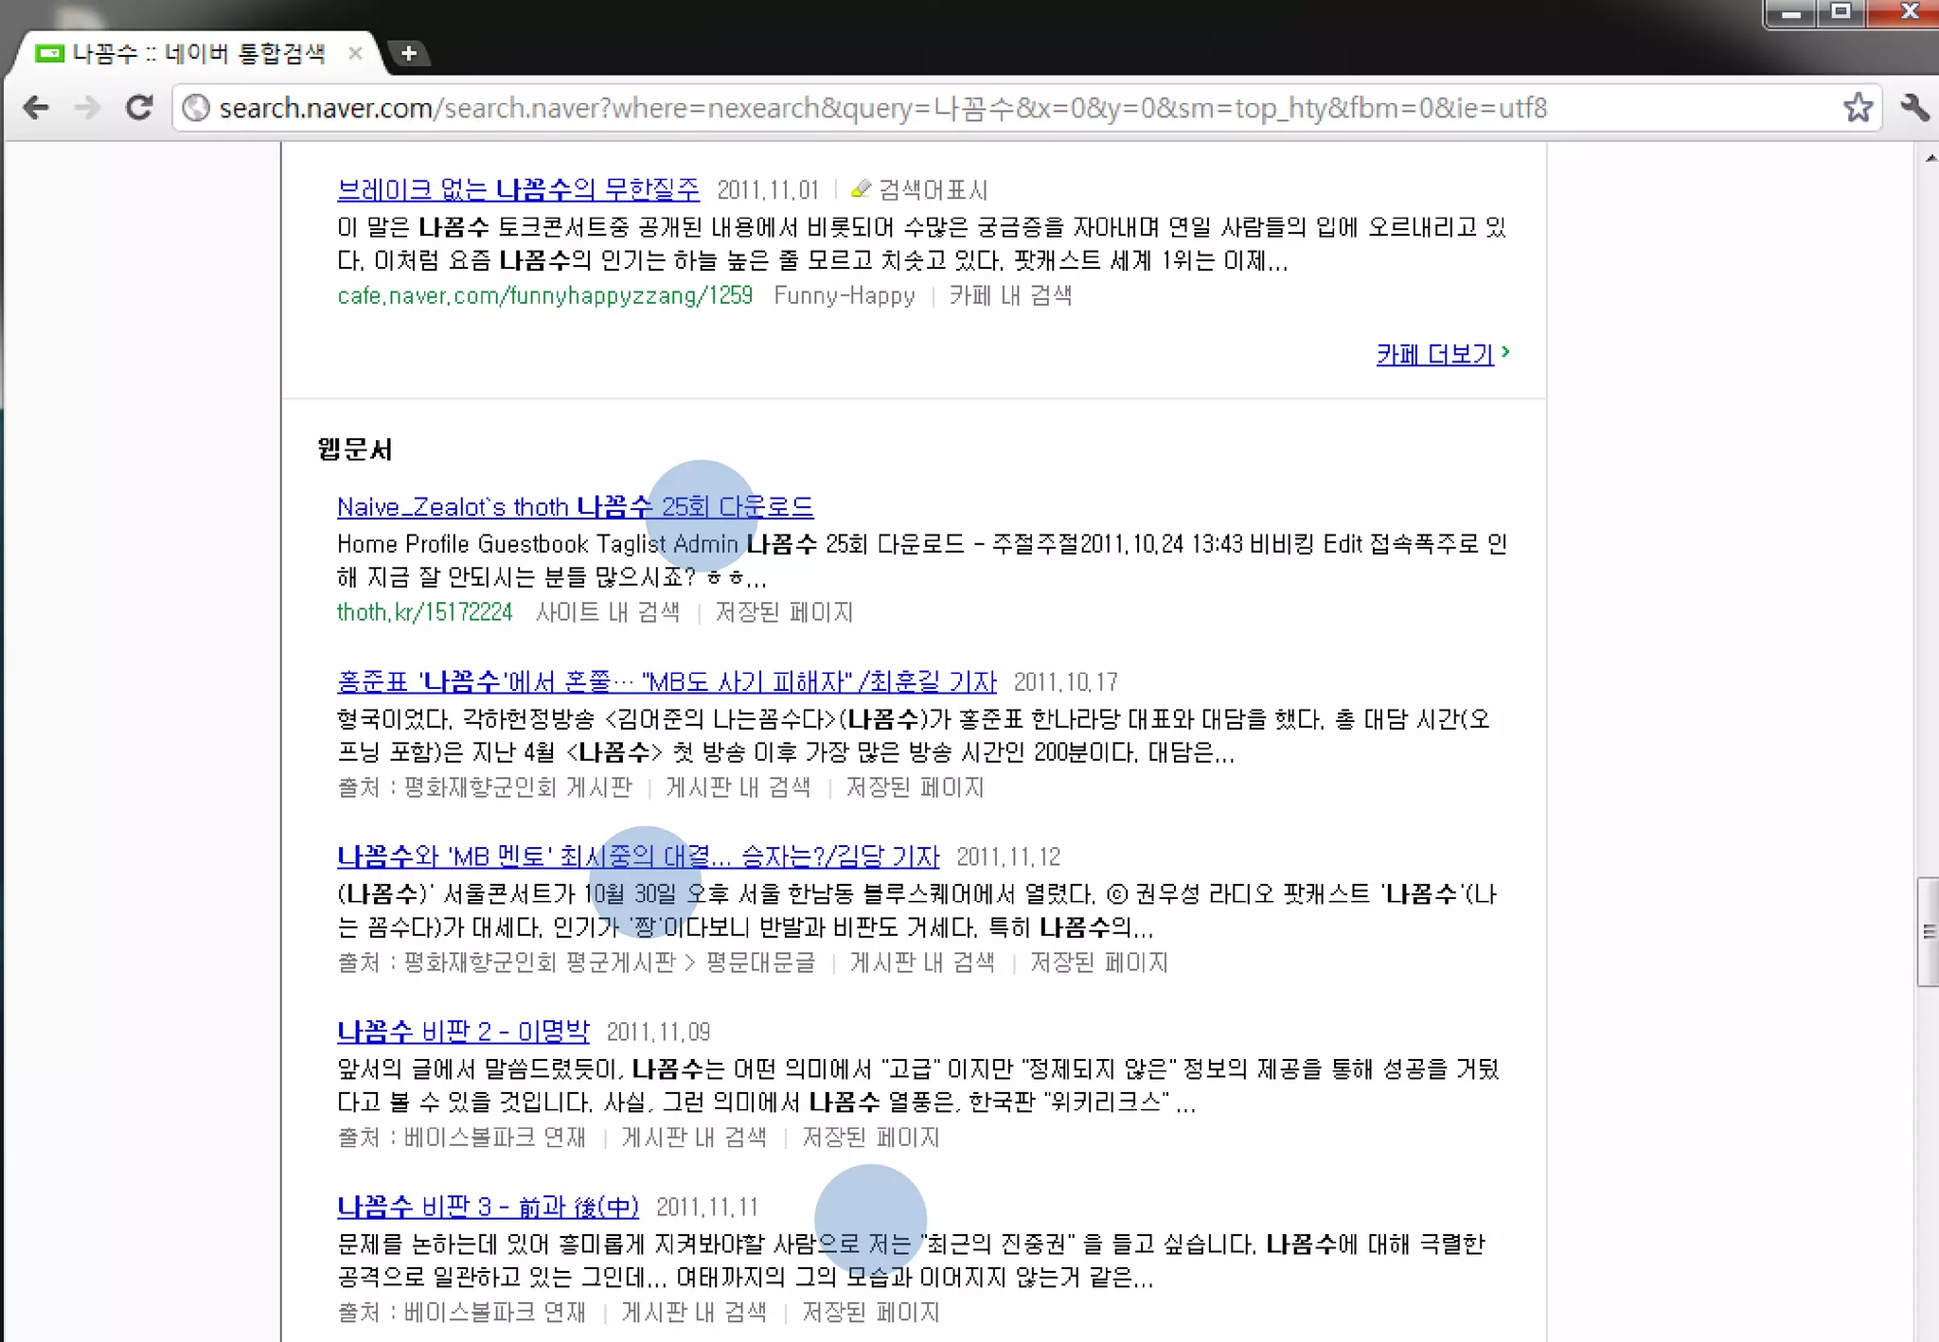Open 나꼼수 비판 3 result link
This screenshot has width=1939, height=1342.
488,1207
